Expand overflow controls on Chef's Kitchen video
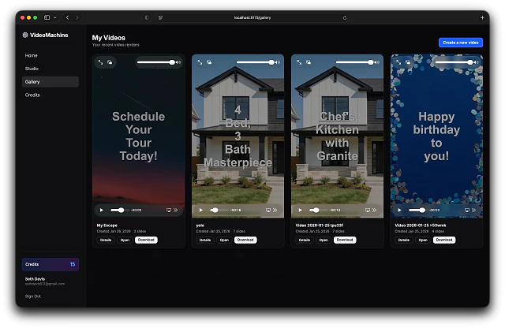 coord(375,211)
